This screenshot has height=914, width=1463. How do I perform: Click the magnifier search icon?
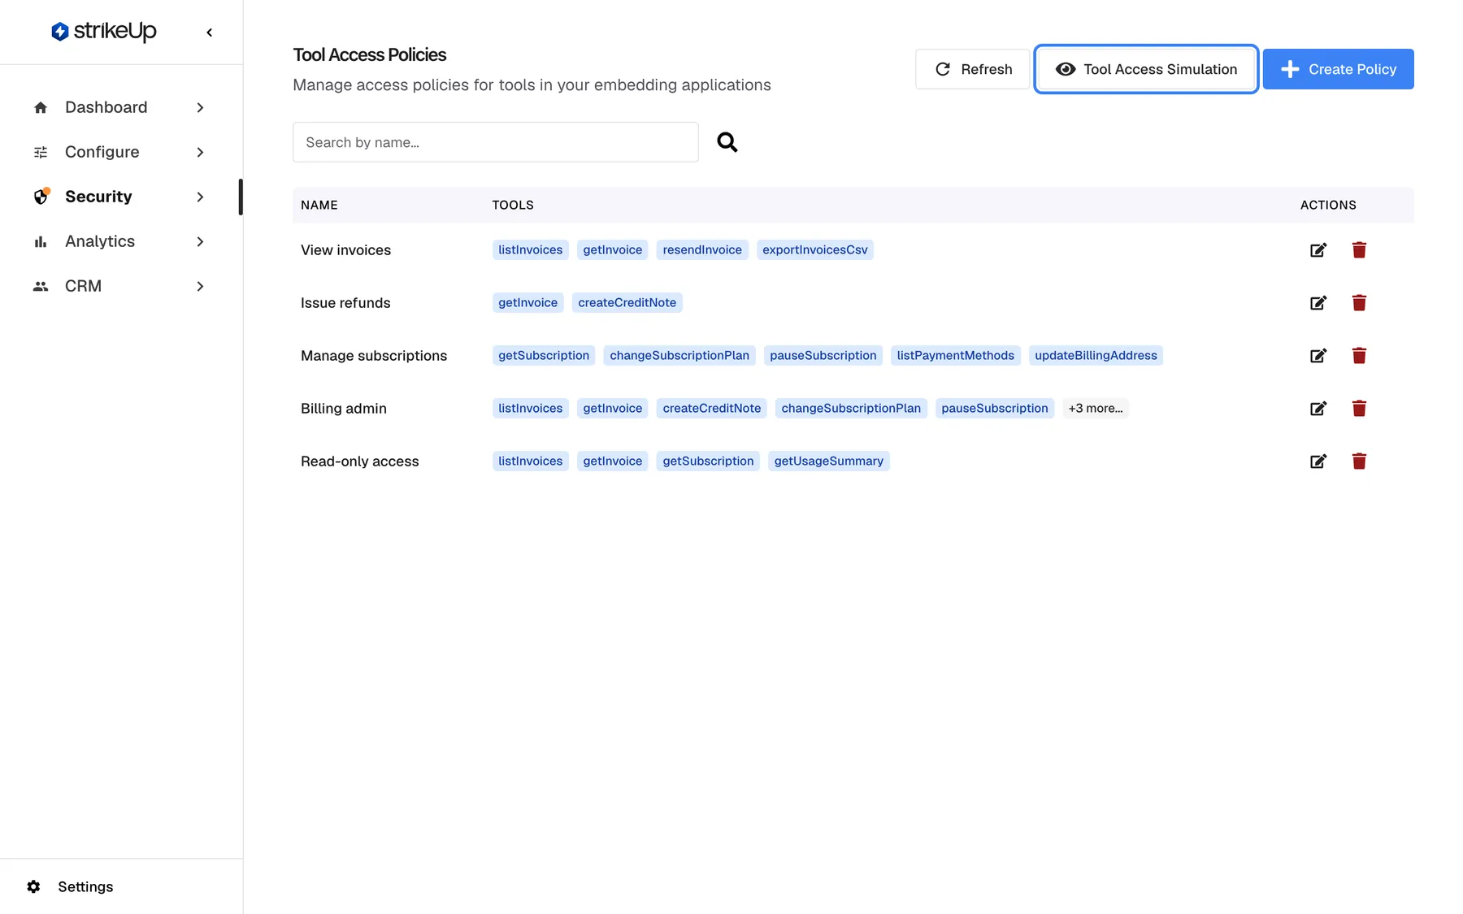(x=727, y=142)
